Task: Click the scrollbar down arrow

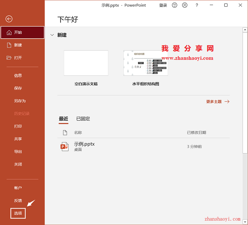Action: (245, 222)
